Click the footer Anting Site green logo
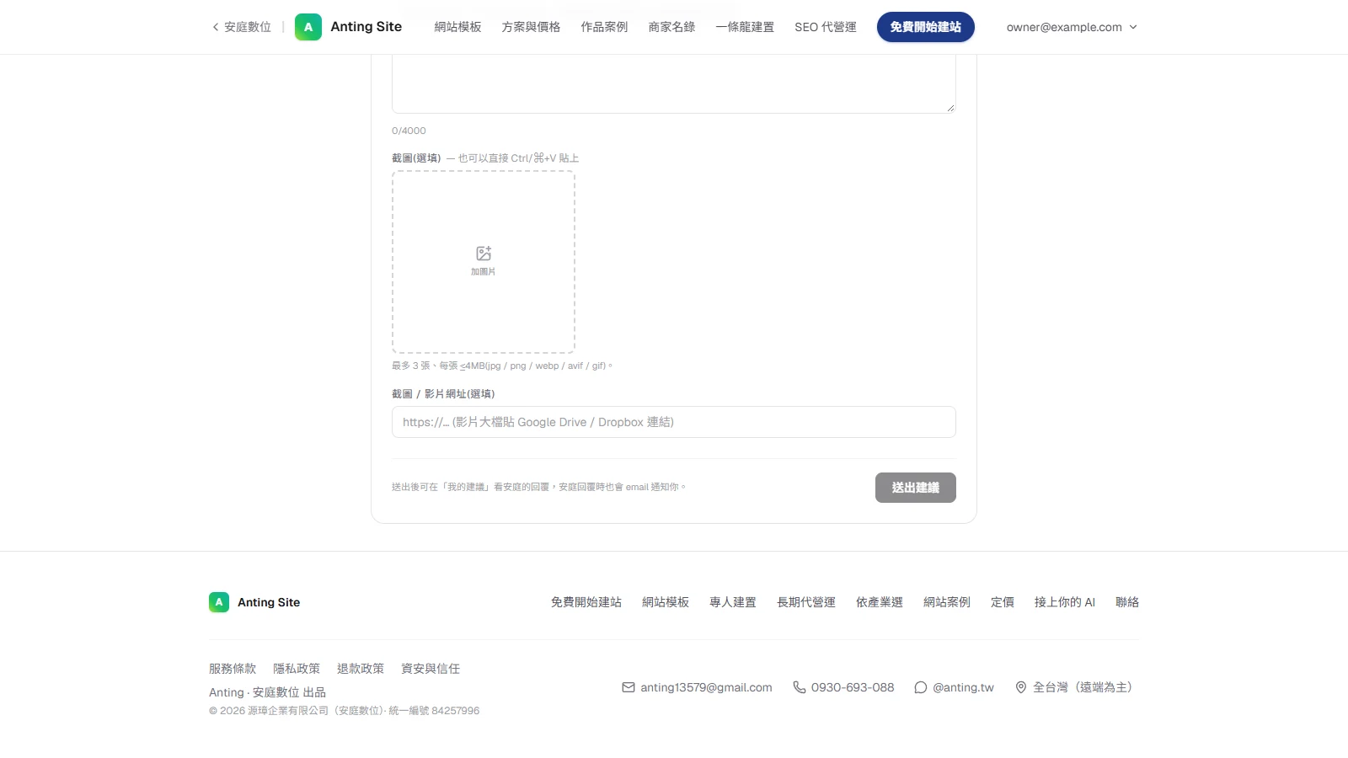Screen dimensions: 1348x758 coord(219,602)
